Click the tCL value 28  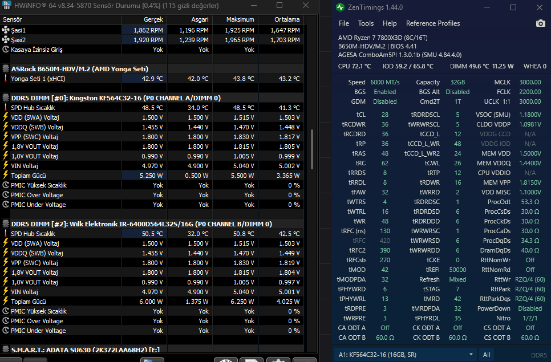[385, 115]
